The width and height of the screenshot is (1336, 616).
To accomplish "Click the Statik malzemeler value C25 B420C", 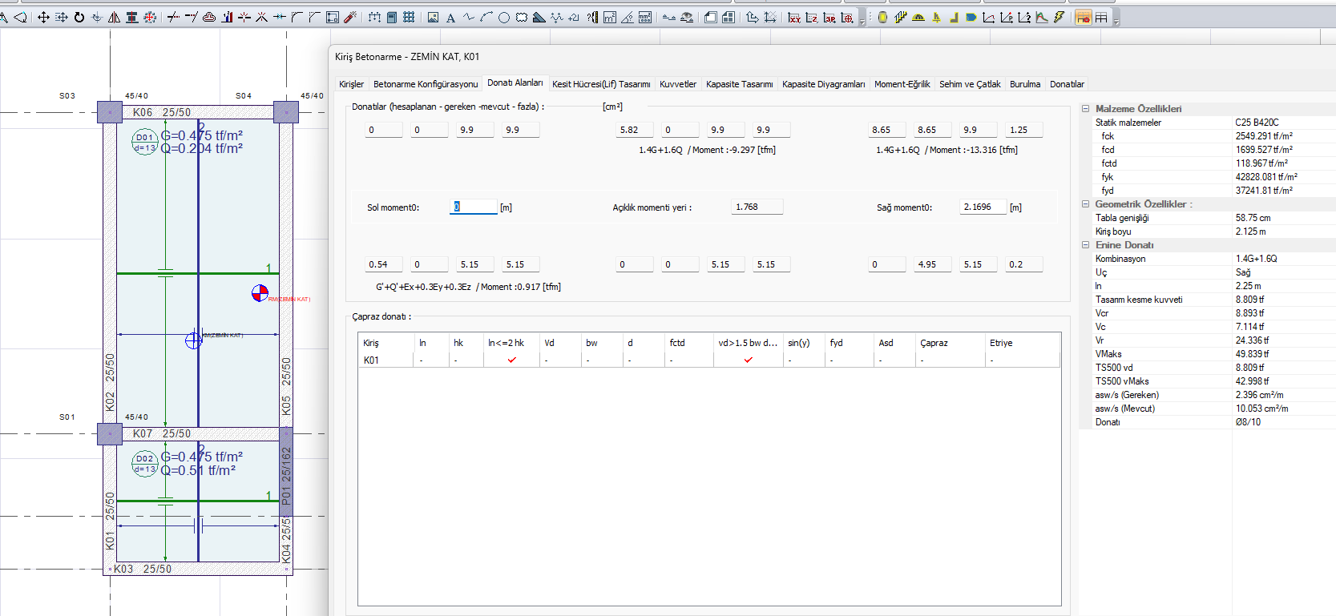I will [x=1257, y=123].
